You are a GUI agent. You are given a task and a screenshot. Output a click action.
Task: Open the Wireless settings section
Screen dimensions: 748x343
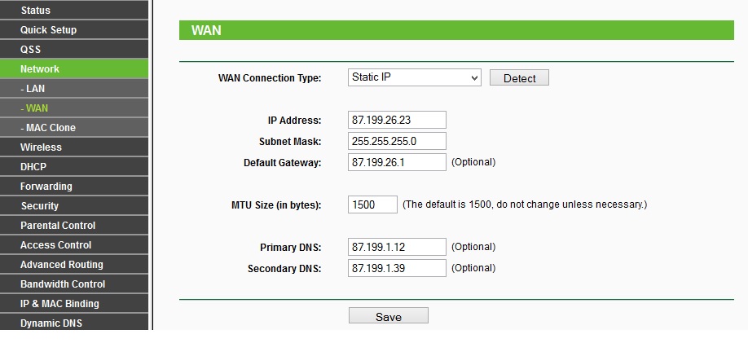[74, 147]
